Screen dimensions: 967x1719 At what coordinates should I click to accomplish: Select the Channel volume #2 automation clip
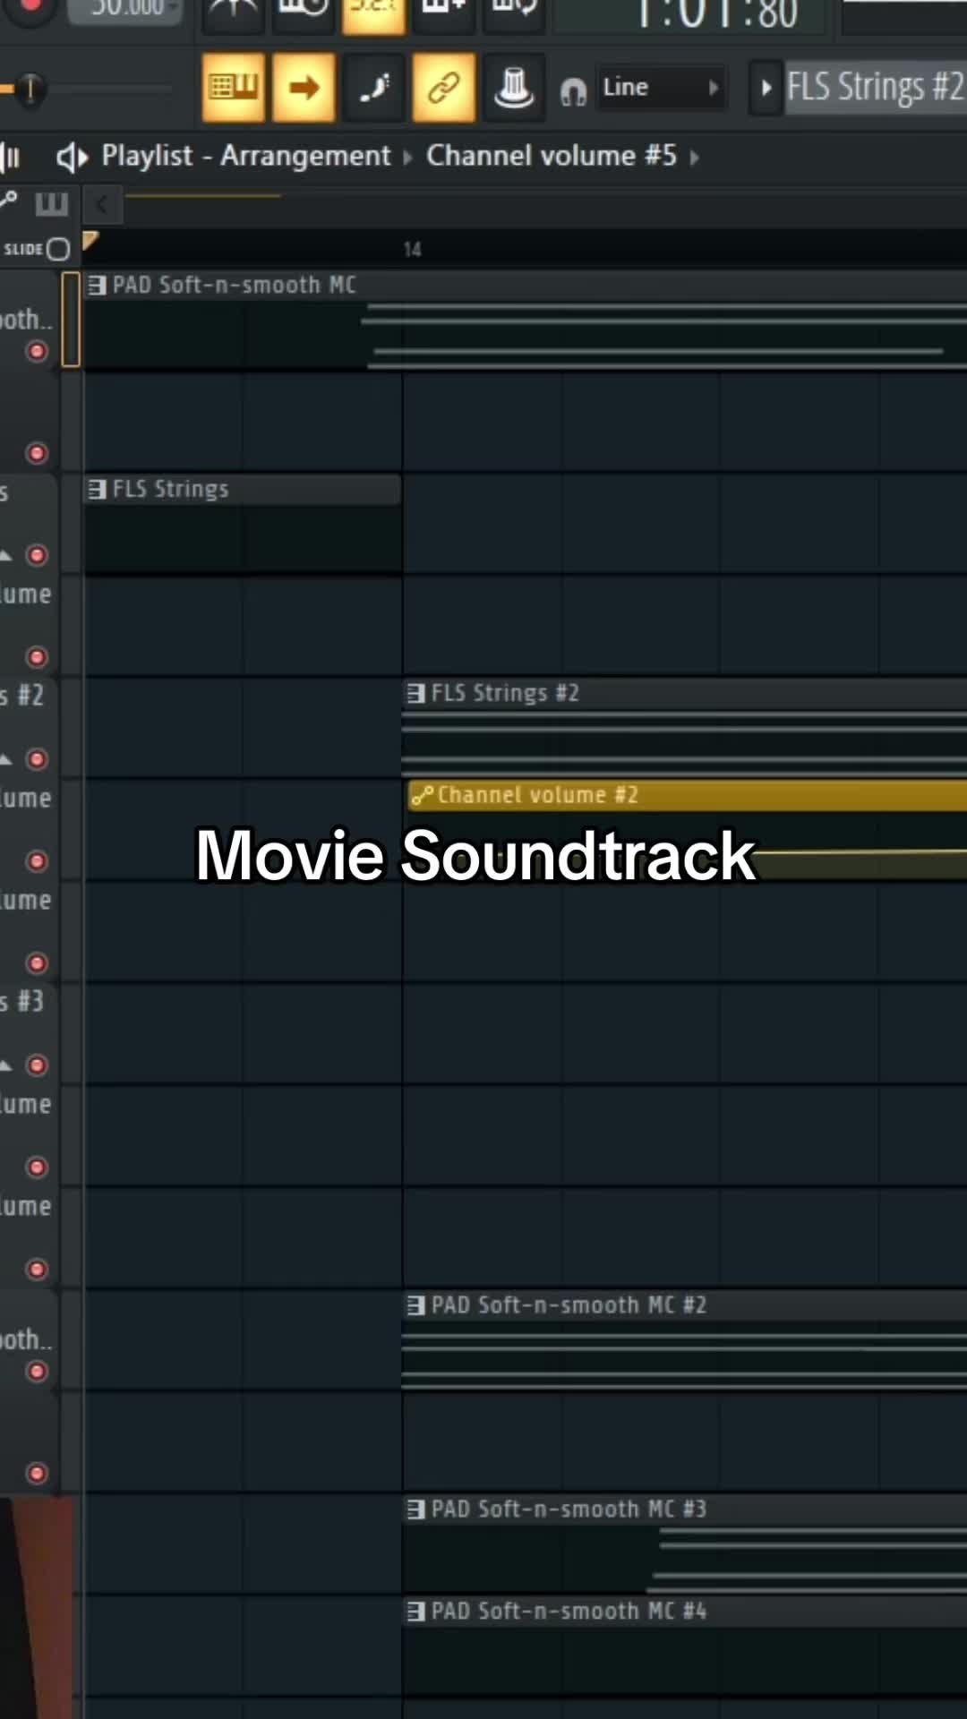[687, 795]
